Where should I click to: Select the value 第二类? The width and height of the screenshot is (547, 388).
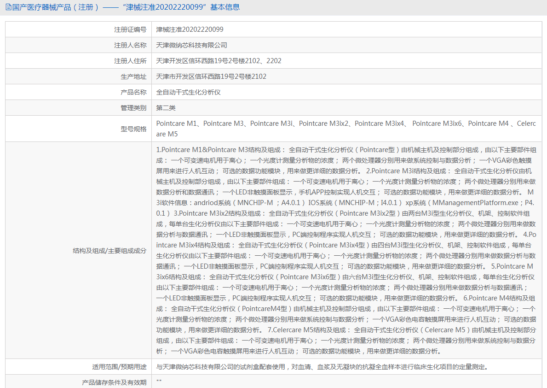click(x=166, y=108)
